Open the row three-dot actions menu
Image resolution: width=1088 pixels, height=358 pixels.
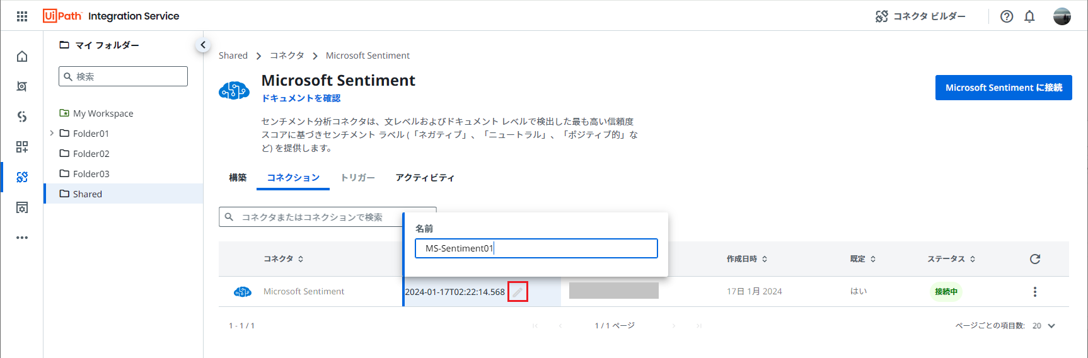[x=1035, y=292]
